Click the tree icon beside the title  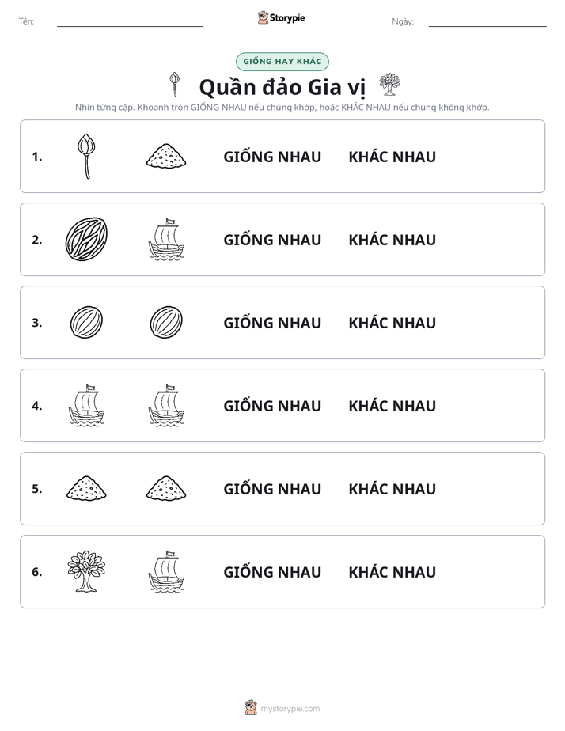coord(389,85)
